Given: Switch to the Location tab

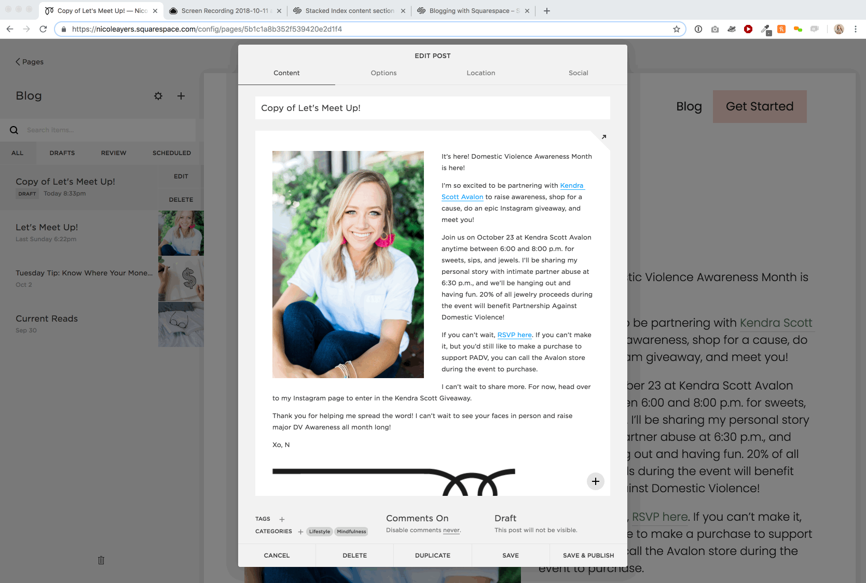Looking at the screenshot, I should (481, 73).
